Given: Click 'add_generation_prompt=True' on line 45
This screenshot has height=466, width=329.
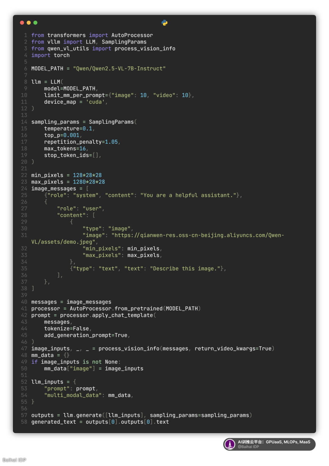Looking at the screenshot, I should click(x=86, y=335).
